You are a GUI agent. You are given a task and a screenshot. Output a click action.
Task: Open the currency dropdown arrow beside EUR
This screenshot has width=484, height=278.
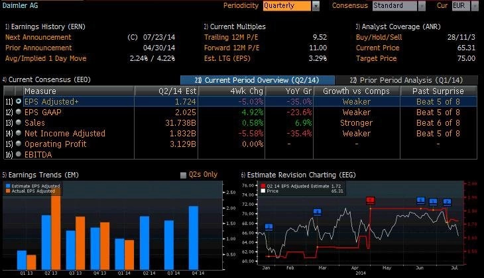tap(475, 6)
